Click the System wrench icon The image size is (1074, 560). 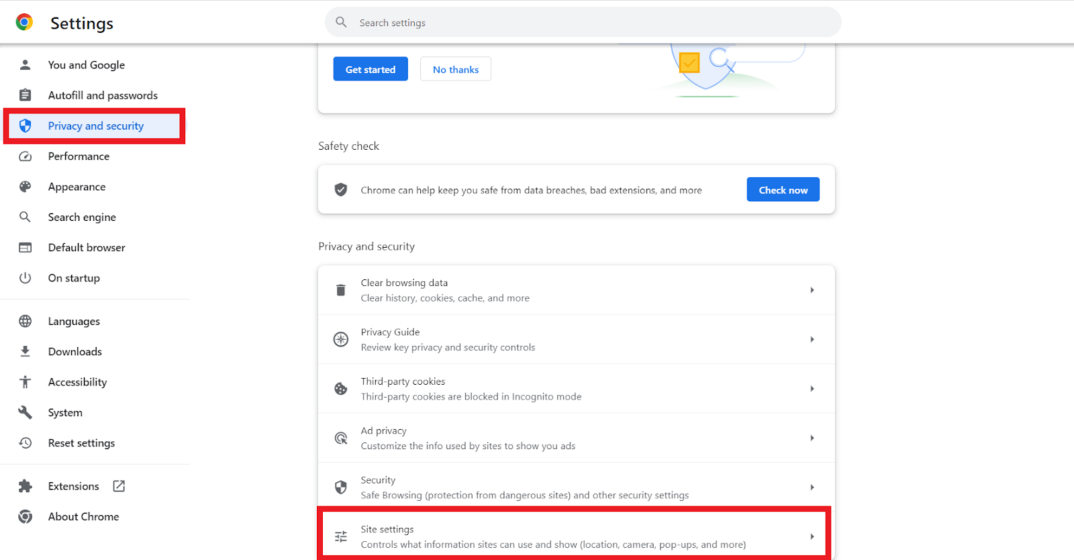[x=25, y=412]
